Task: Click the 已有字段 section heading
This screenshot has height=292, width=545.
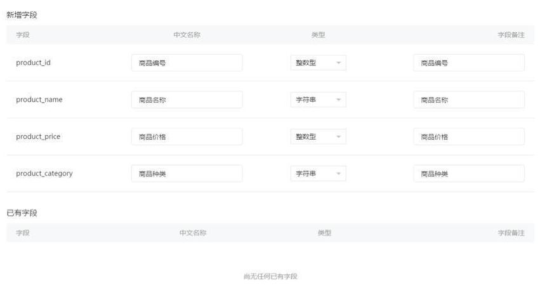Action: tap(22, 212)
